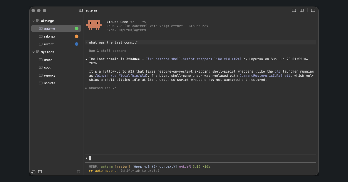Click the reproxy session terminal icon

(x=41, y=75)
